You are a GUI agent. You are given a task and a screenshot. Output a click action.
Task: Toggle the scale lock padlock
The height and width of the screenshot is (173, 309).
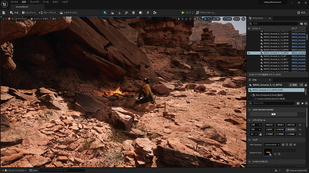(260, 134)
